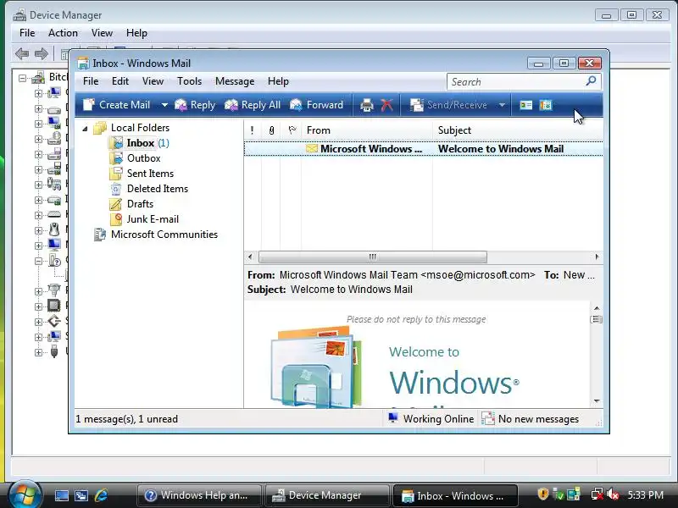Expand the processor chip category in Device Manager
The height and width of the screenshot is (508, 678).
pyautogui.click(x=38, y=306)
